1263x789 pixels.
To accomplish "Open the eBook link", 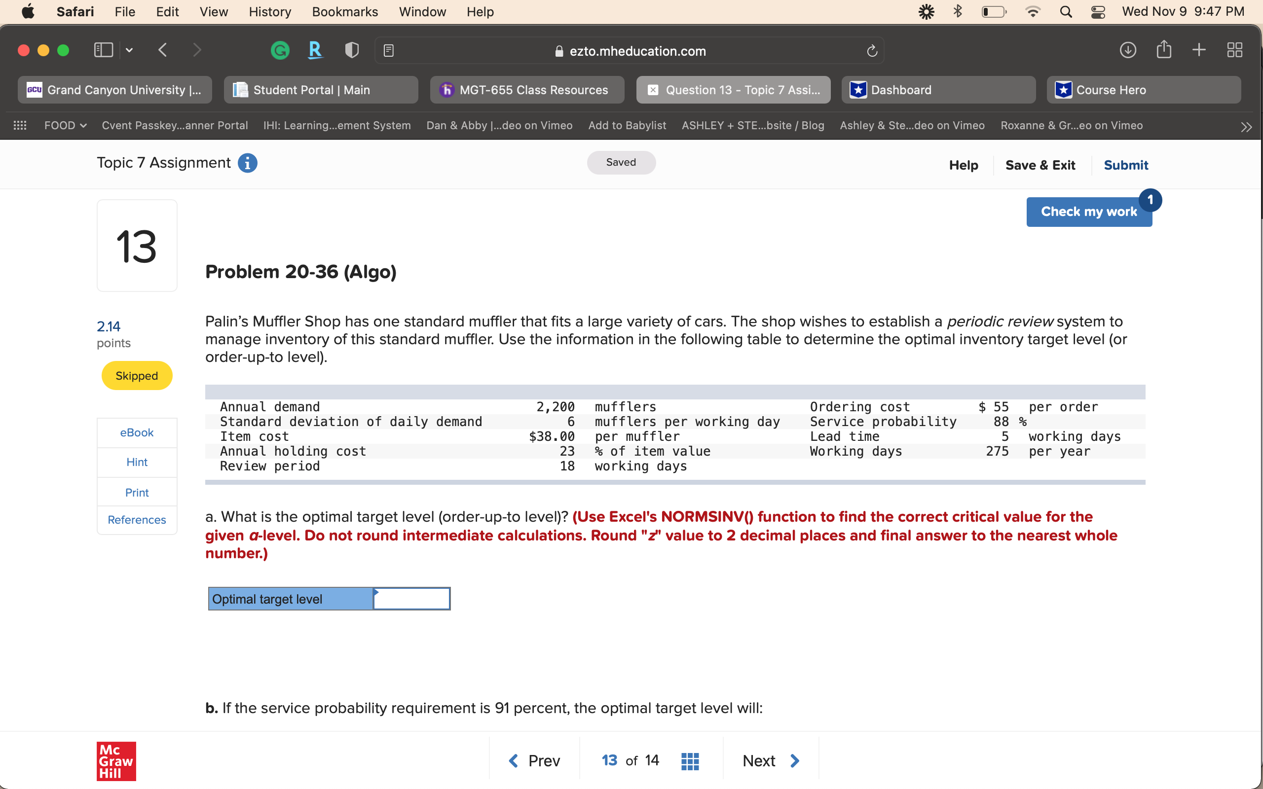I will coord(137,432).
